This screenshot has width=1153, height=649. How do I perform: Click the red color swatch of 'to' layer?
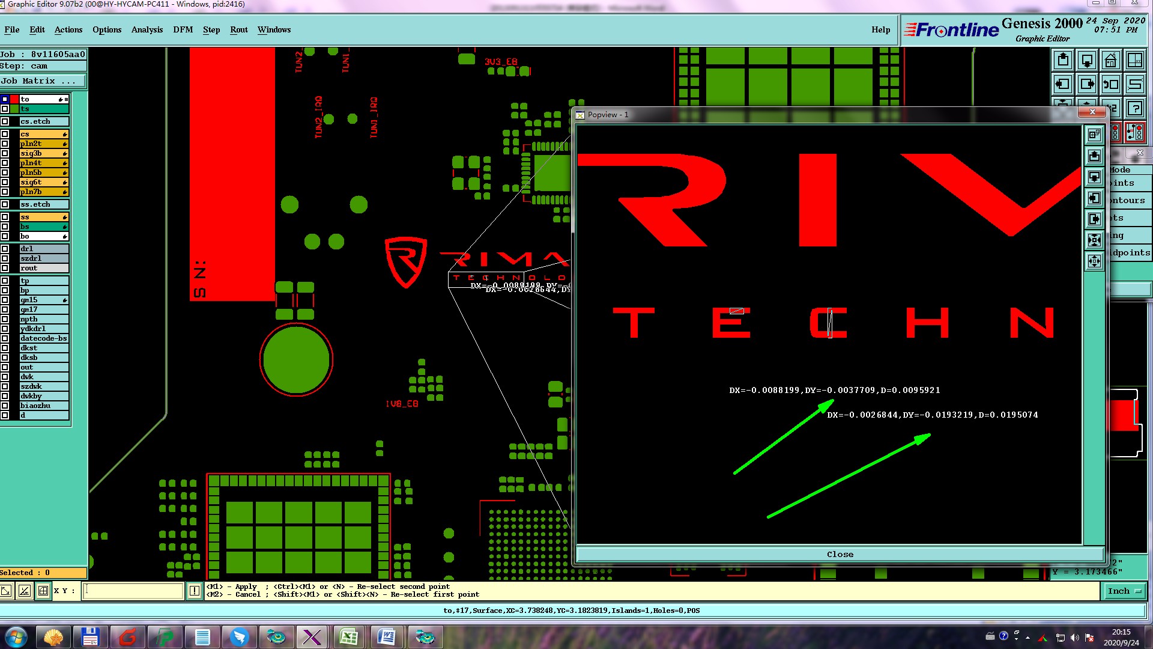(14, 99)
